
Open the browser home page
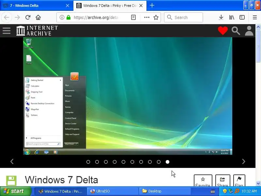pyautogui.click(x=38, y=17)
